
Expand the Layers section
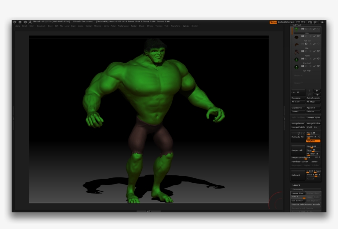296,185
